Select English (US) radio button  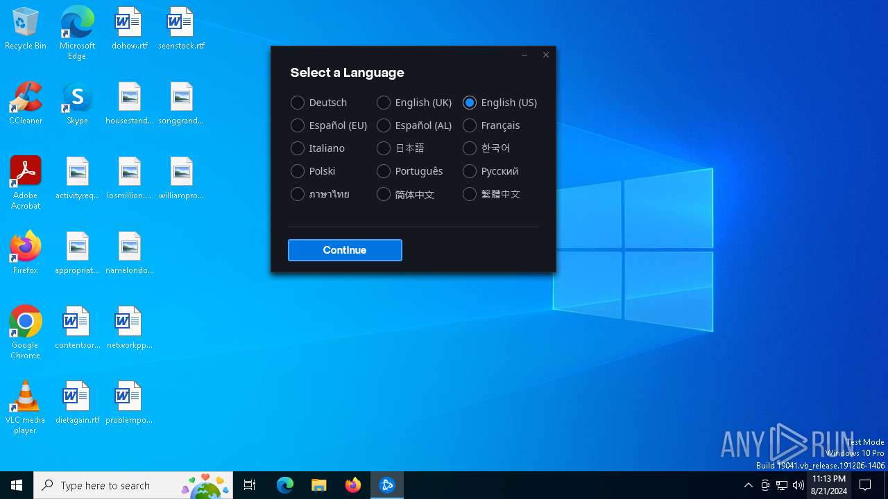click(500, 103)
